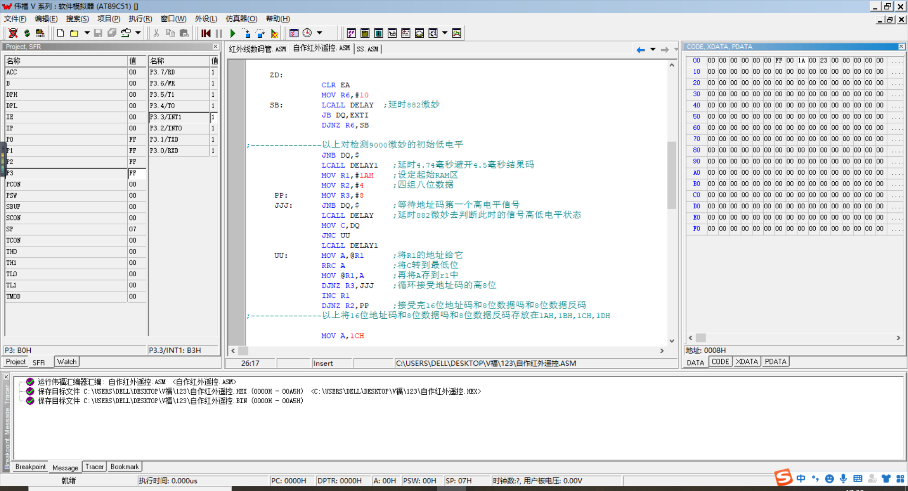Click the Open folder icon

[74, 33]
